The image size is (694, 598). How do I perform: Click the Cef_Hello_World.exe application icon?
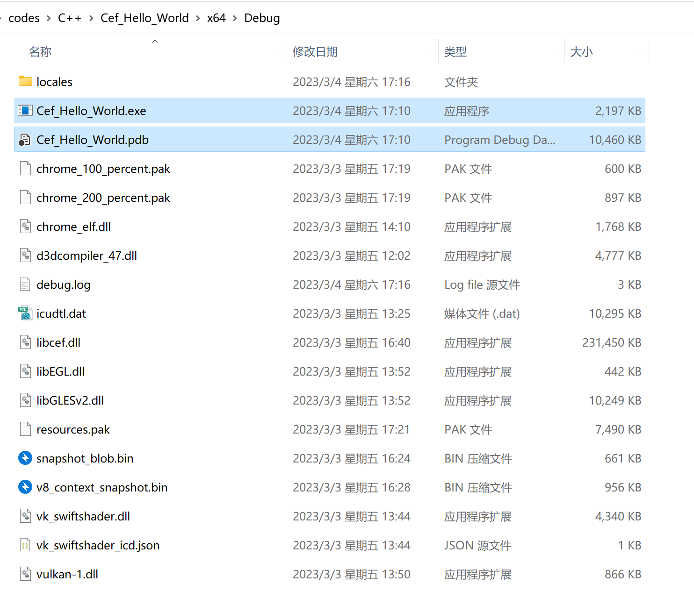(25, 111)
